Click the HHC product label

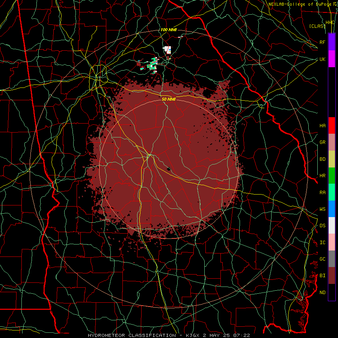click(330, 23)
